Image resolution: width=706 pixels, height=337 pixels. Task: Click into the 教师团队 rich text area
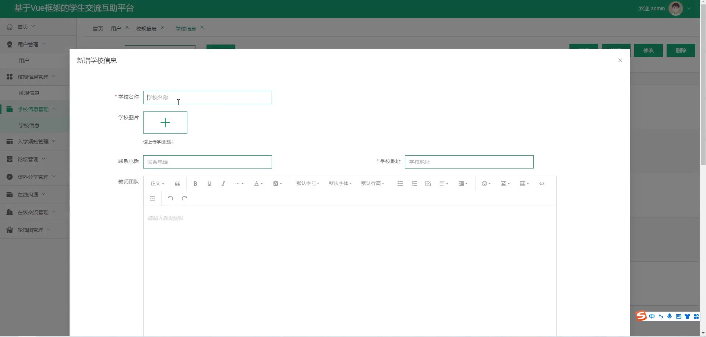[x=350, y=270]
